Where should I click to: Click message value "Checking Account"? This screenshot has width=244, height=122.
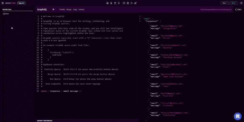pyautogui.click(x=172, y=58)
